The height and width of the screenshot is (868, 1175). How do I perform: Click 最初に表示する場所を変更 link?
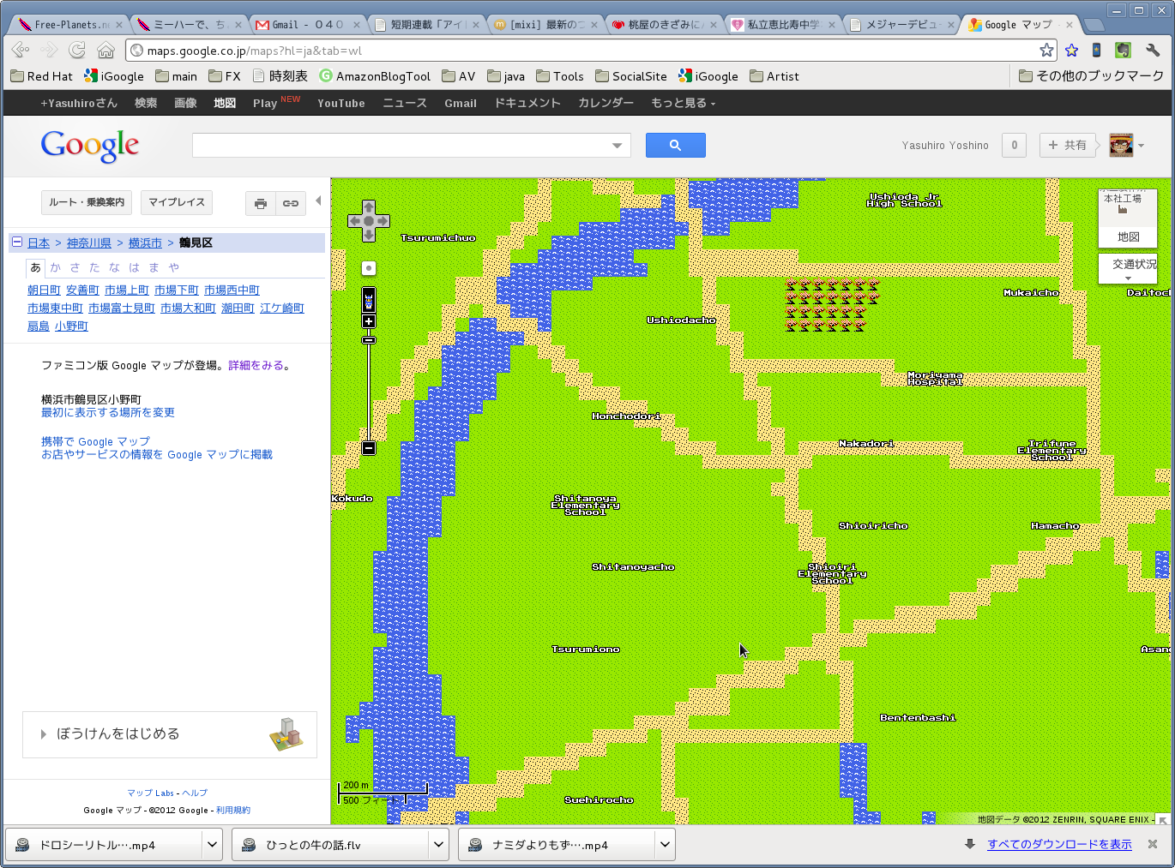(x=108, y=412)
